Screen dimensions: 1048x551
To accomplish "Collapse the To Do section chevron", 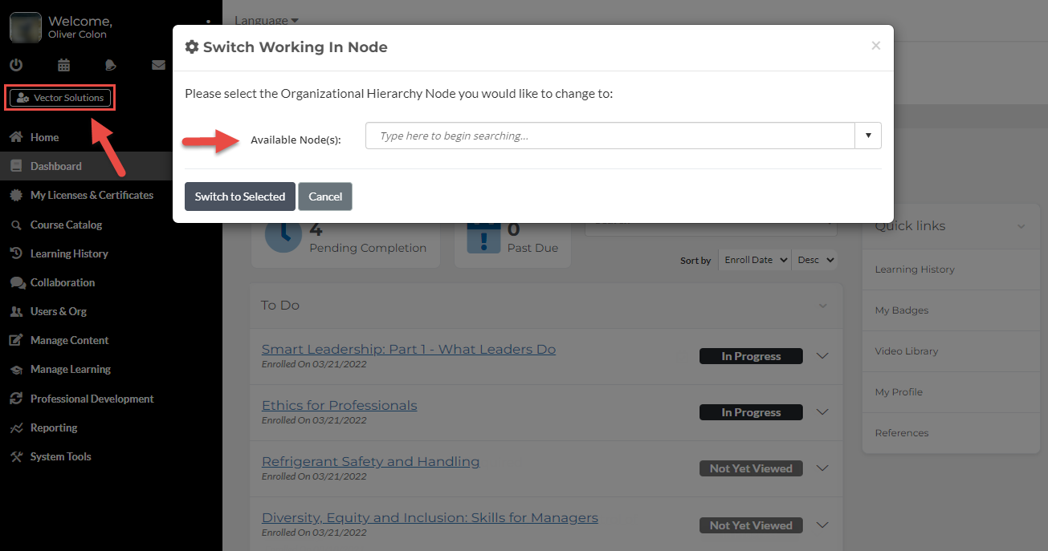I will point(822,306).
